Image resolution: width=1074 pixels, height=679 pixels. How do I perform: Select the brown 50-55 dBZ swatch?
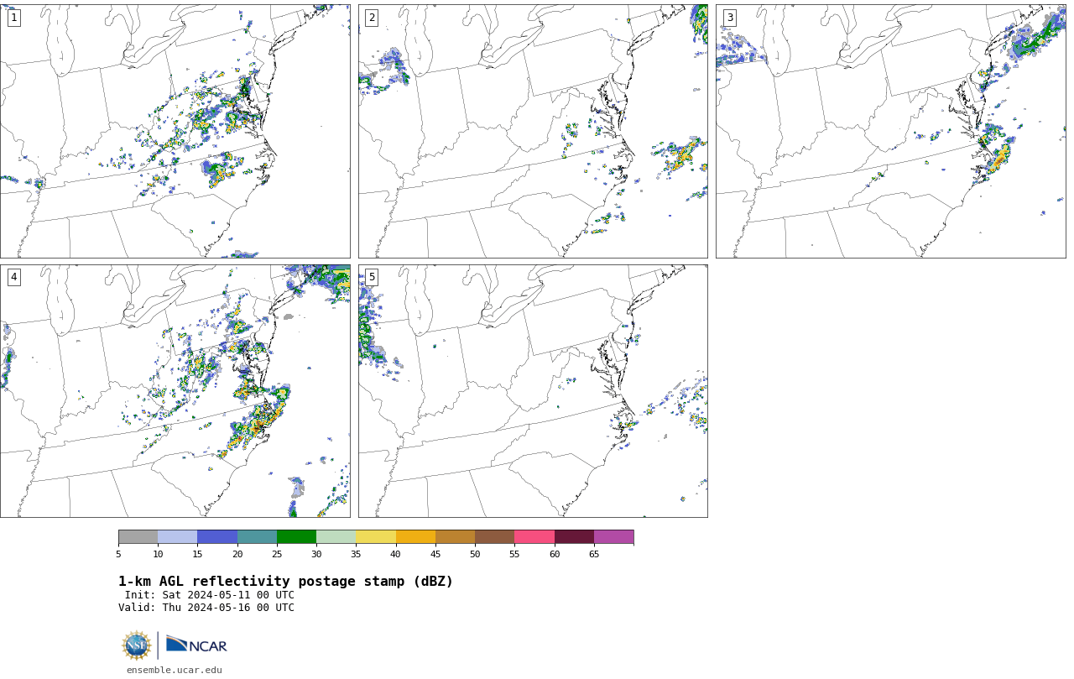[495, 537]
